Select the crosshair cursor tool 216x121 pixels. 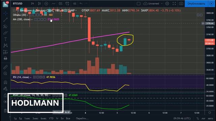click(5, 13)
